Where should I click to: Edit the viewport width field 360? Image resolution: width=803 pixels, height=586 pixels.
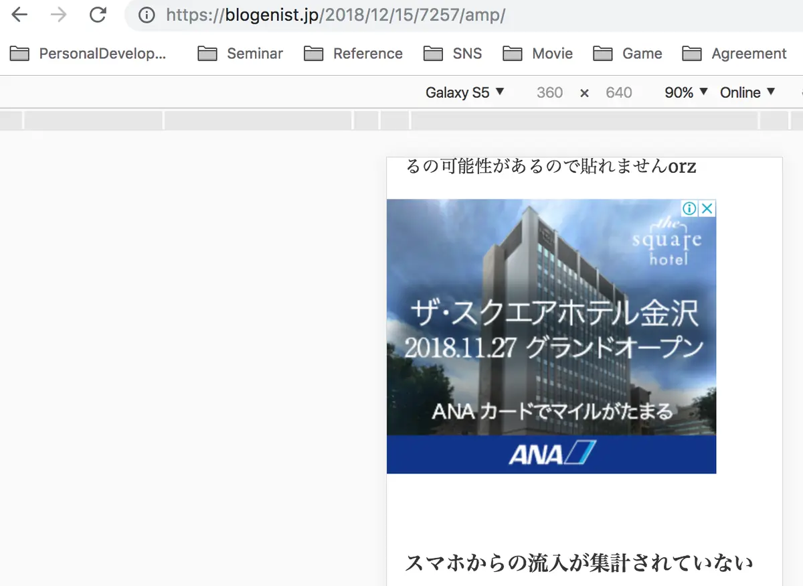pos(549,92)
